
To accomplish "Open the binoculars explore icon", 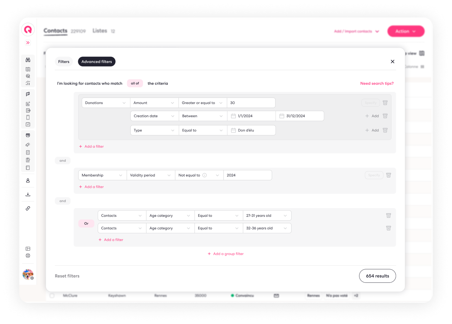I will pos(28,60).
